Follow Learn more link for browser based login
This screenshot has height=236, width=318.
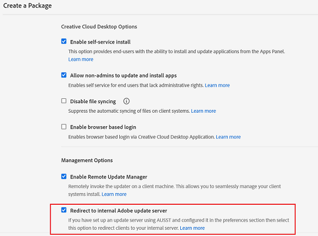(228, 137)
